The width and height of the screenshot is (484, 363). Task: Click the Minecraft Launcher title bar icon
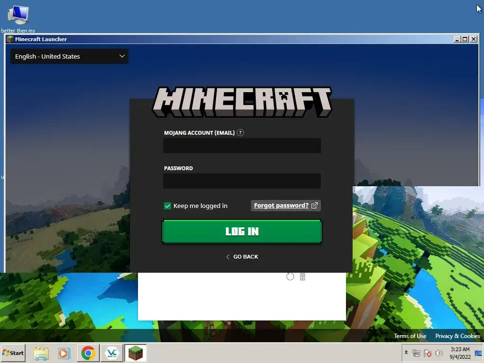point(10,39)
